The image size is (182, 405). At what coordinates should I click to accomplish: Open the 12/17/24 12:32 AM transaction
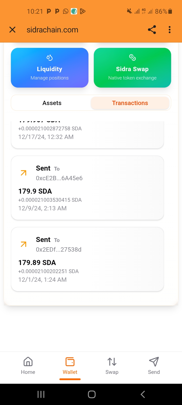tap(87, 134)
